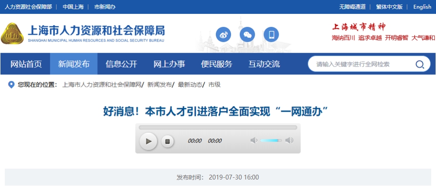Open the 便民服务 menu item
Image resolution: width=436 pixels, height=186 pixels.
click(x=217, y=64)
